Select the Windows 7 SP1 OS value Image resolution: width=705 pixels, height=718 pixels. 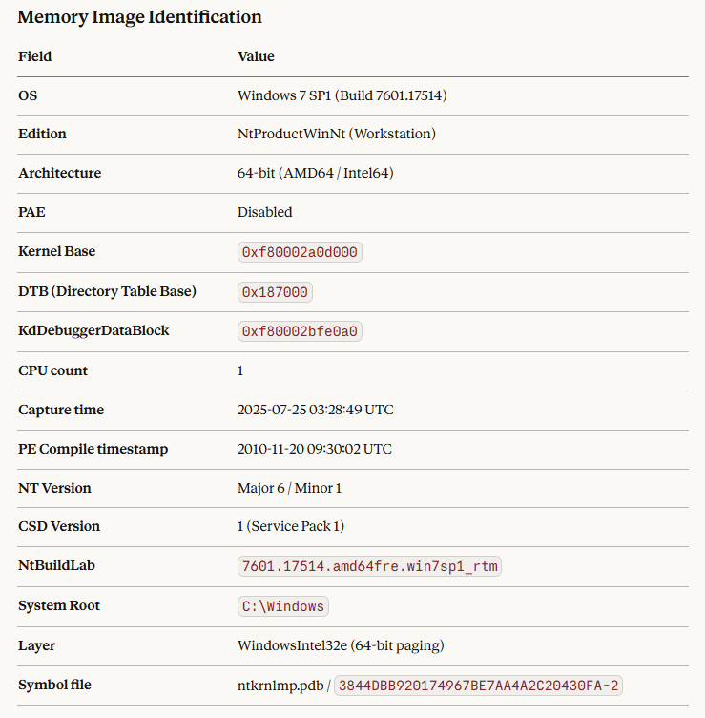tap(342, 95)
